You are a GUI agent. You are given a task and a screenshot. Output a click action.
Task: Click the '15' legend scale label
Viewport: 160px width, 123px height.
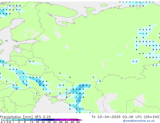tap(37, 122)
